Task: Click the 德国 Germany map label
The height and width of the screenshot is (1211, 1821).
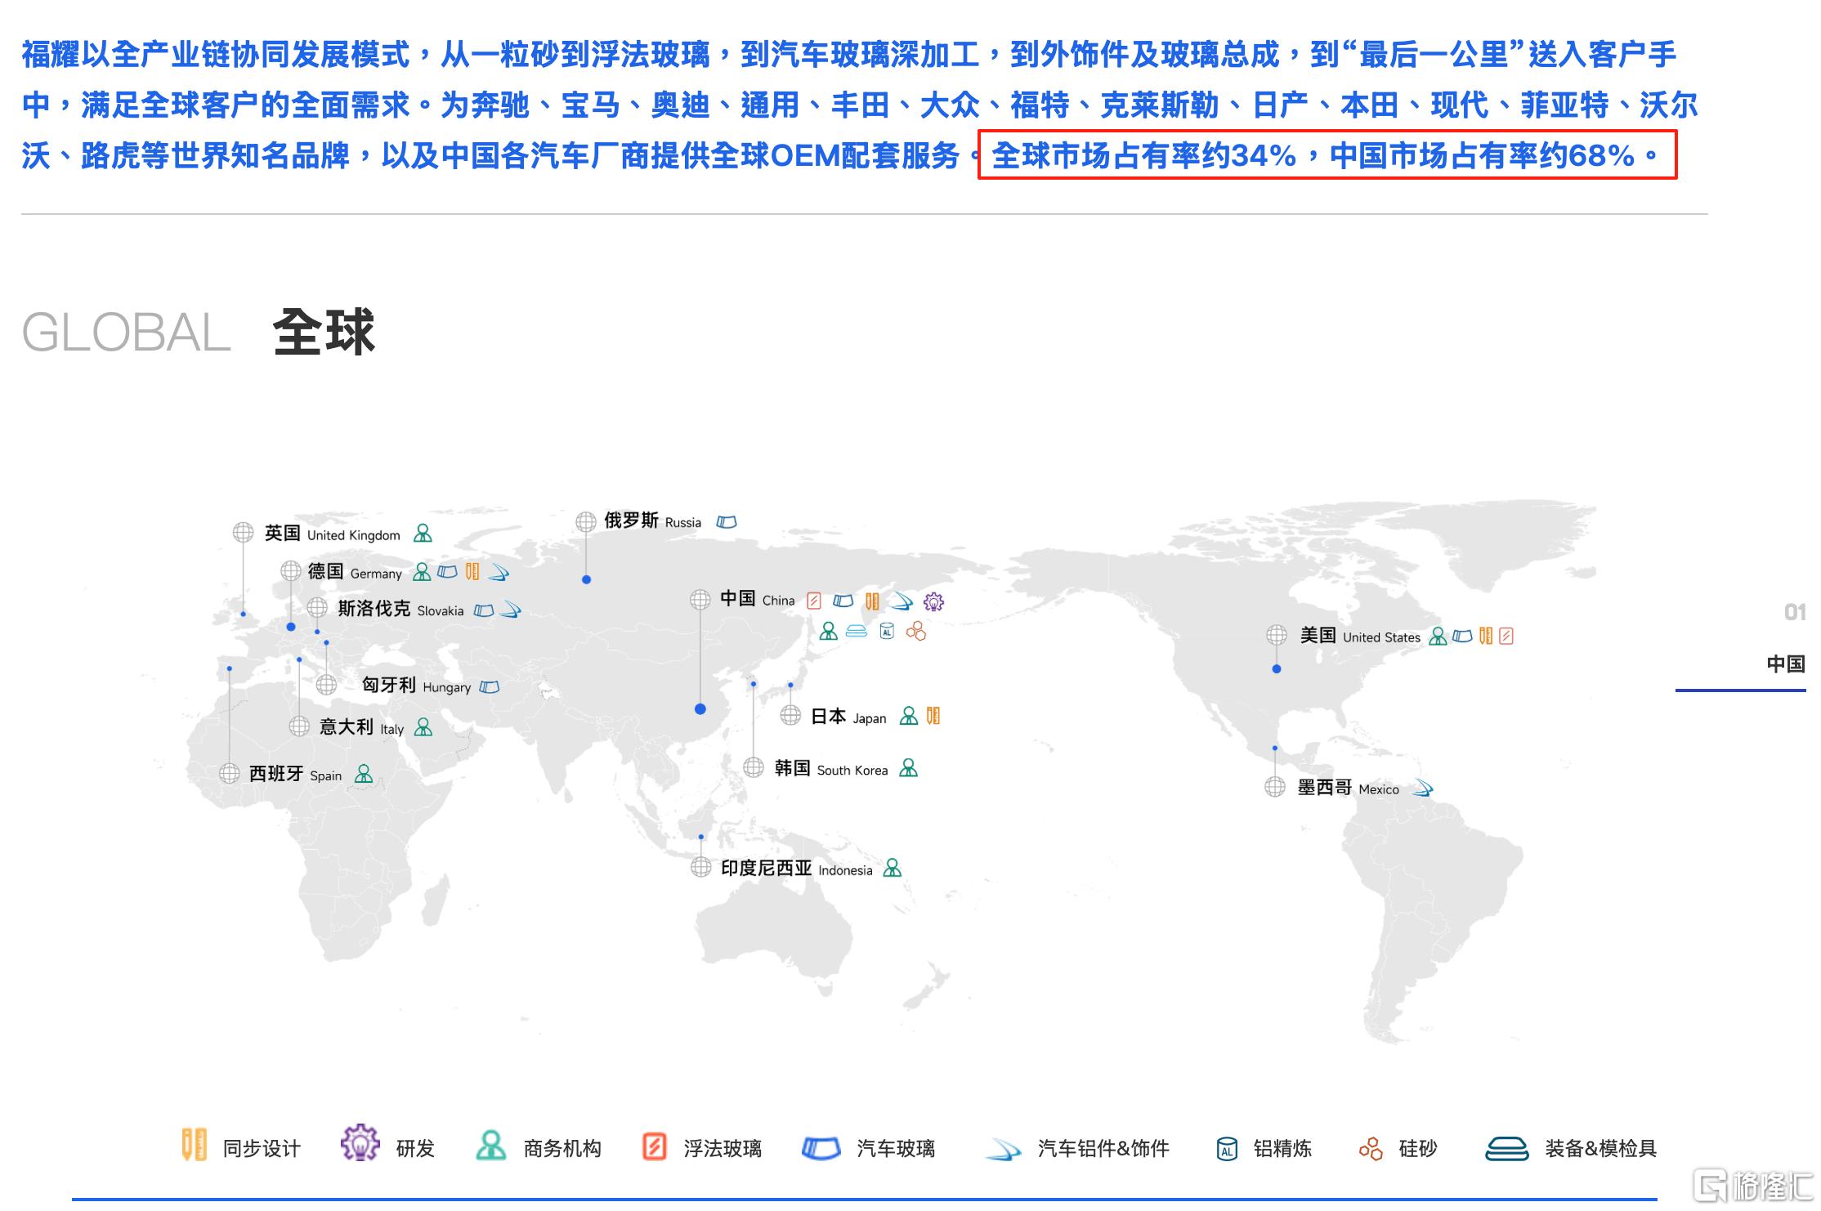Action: tap(355, 572)
